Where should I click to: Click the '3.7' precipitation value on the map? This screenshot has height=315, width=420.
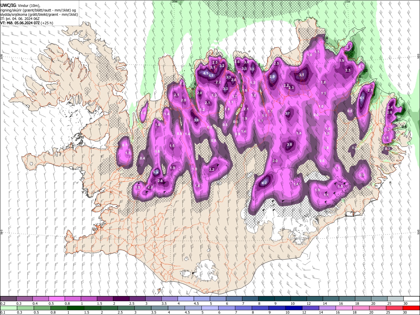click(x=288, y=114)
